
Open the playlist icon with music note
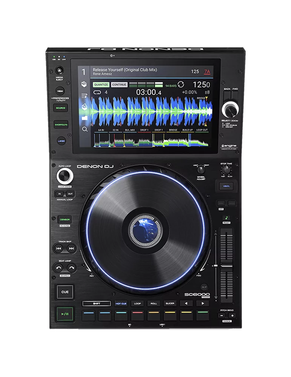[84, 96]
